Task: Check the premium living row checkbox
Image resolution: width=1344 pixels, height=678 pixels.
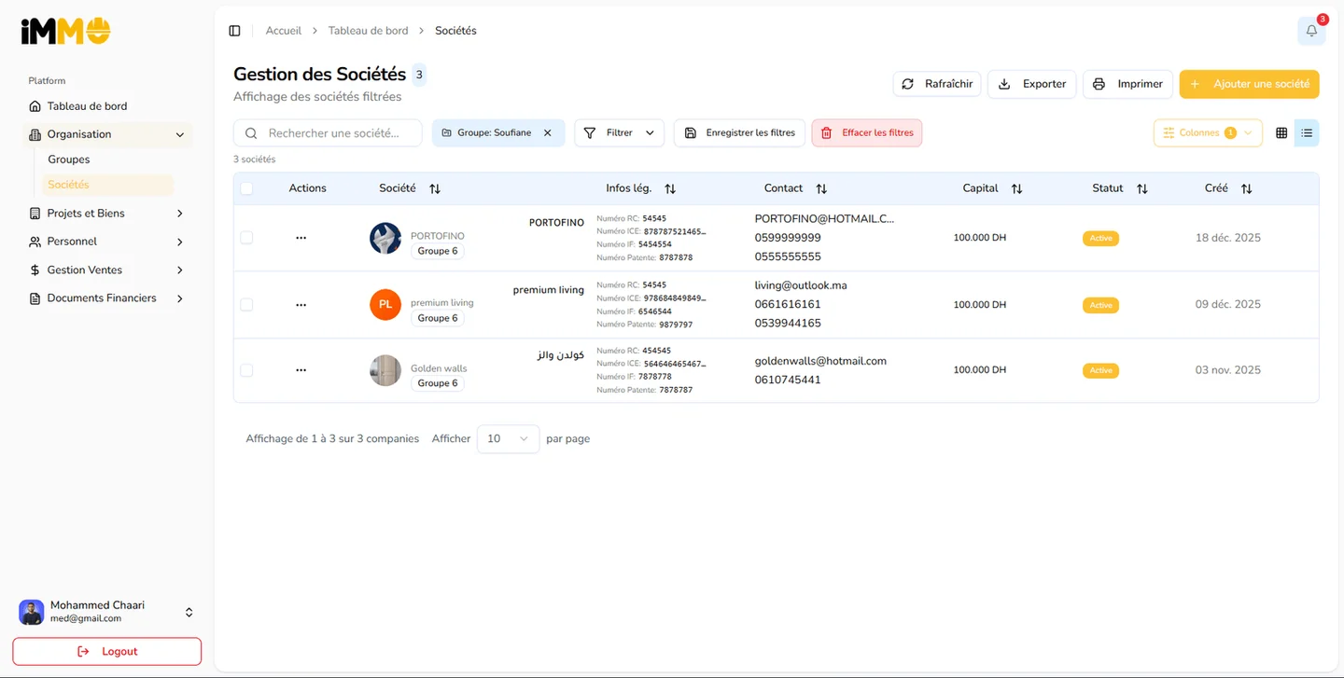Action: (x=246, y=305)
